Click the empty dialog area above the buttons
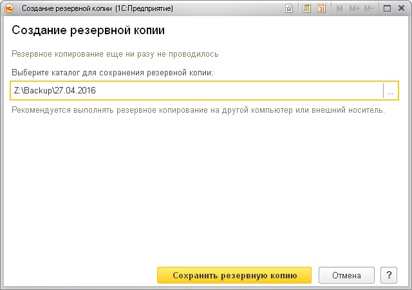This screenshot has height=290, width=412. (206, 193)
